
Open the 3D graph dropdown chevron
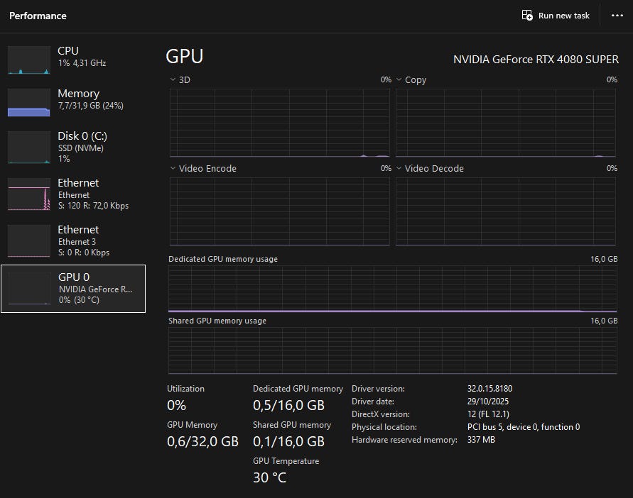(x=173, y=80)
